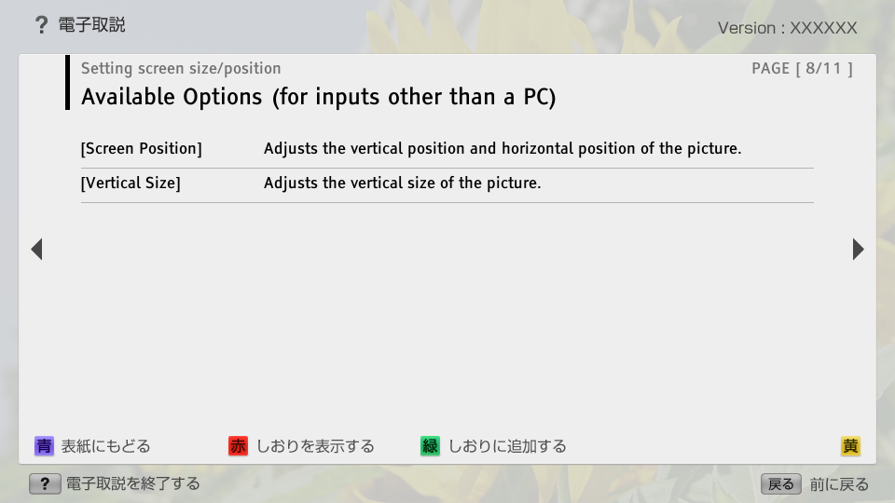Click the yellow 黄 color button icon

tap(850, 445)
